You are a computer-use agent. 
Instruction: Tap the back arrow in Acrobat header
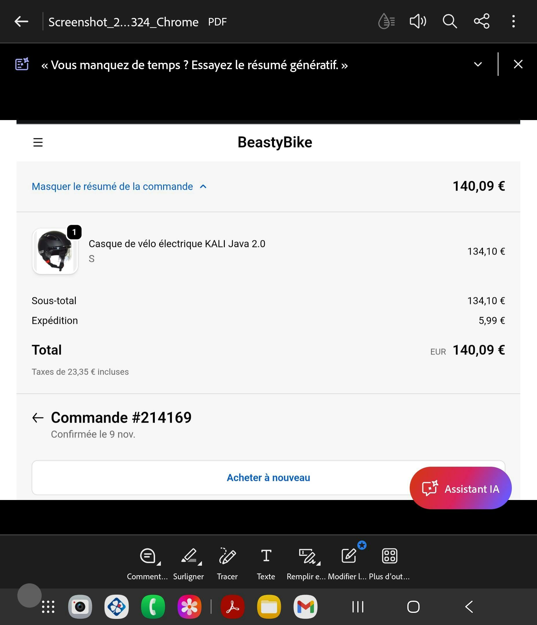click(21, 21)
